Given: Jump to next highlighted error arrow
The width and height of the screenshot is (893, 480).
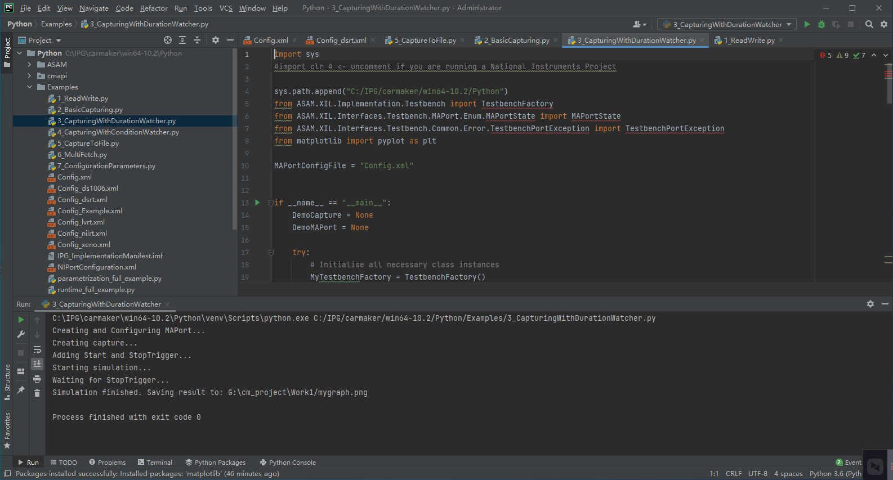Looking at the screenshot, I should (x=886, y=55).
